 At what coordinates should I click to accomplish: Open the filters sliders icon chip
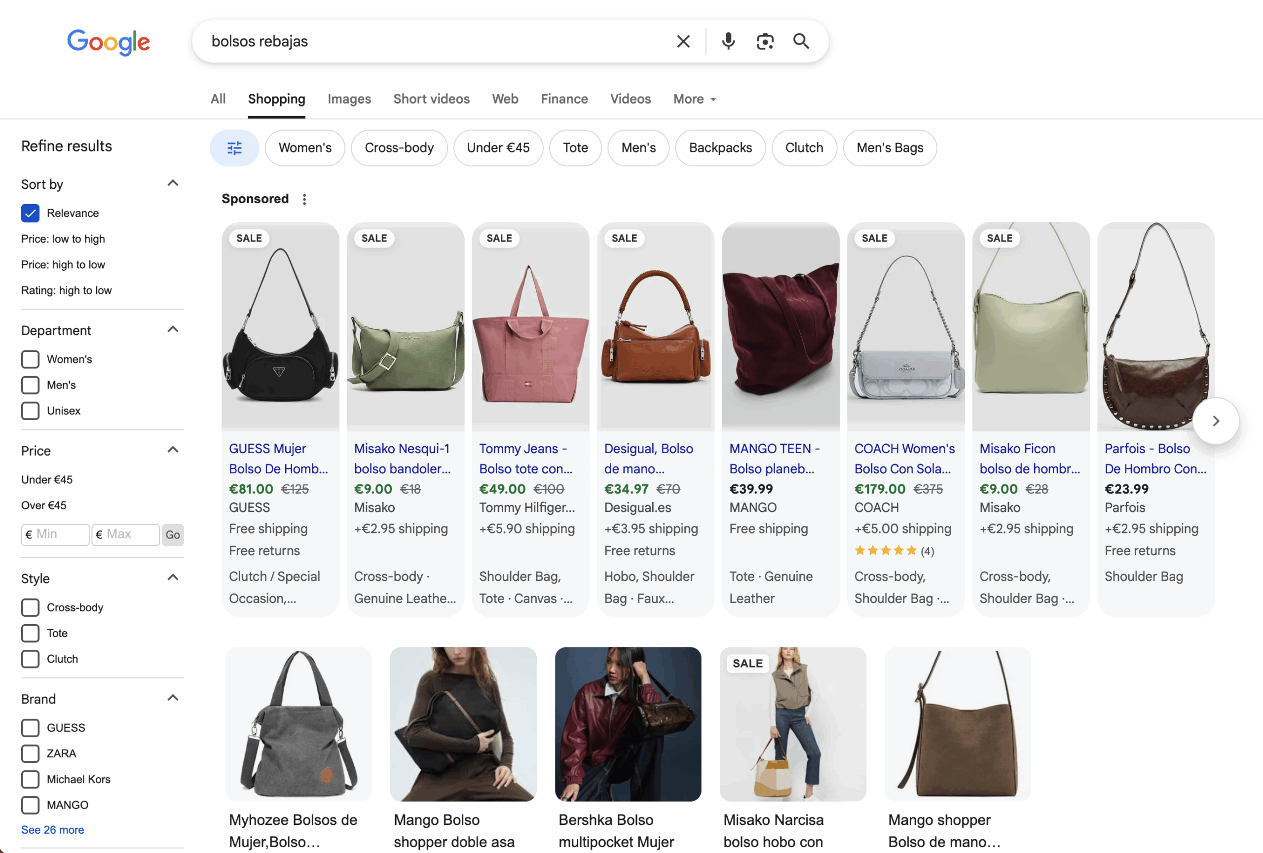(234, 148)
